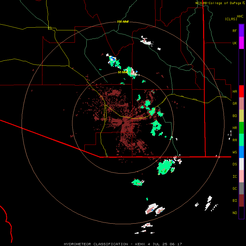The width and height of the screenshot is (246, 246).
Task: Click the GC legend label
Action: tap(235, 189)
